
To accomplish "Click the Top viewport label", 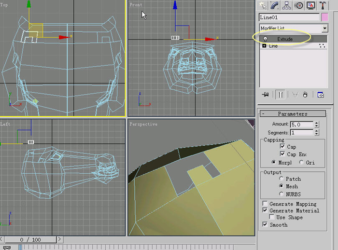I will click(x=4, y=4).
